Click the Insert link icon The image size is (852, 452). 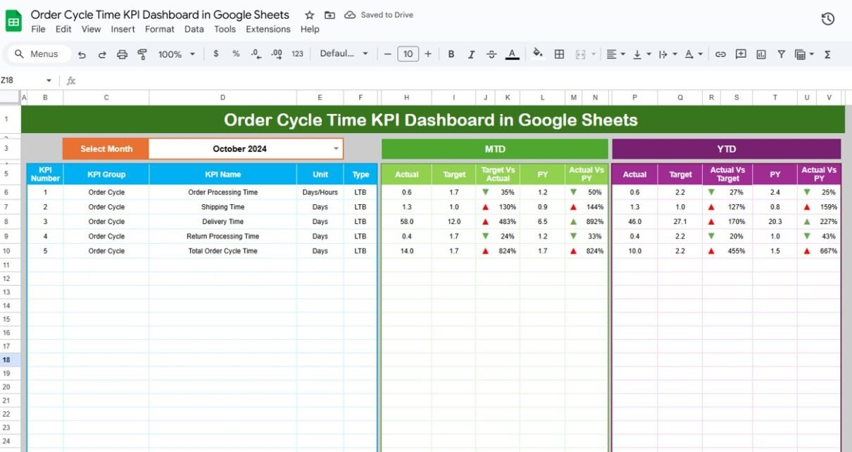(720, 54)
